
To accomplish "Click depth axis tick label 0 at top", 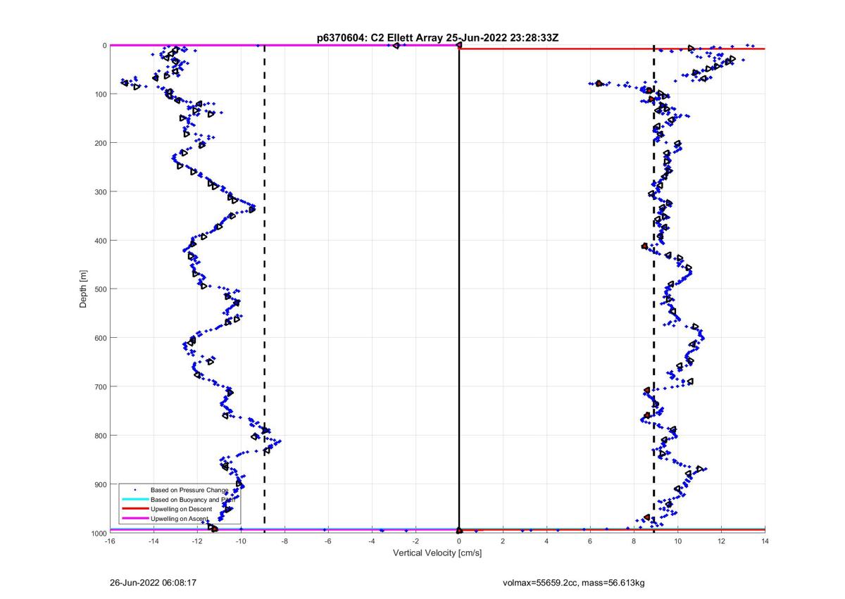I will pos(105,46).
